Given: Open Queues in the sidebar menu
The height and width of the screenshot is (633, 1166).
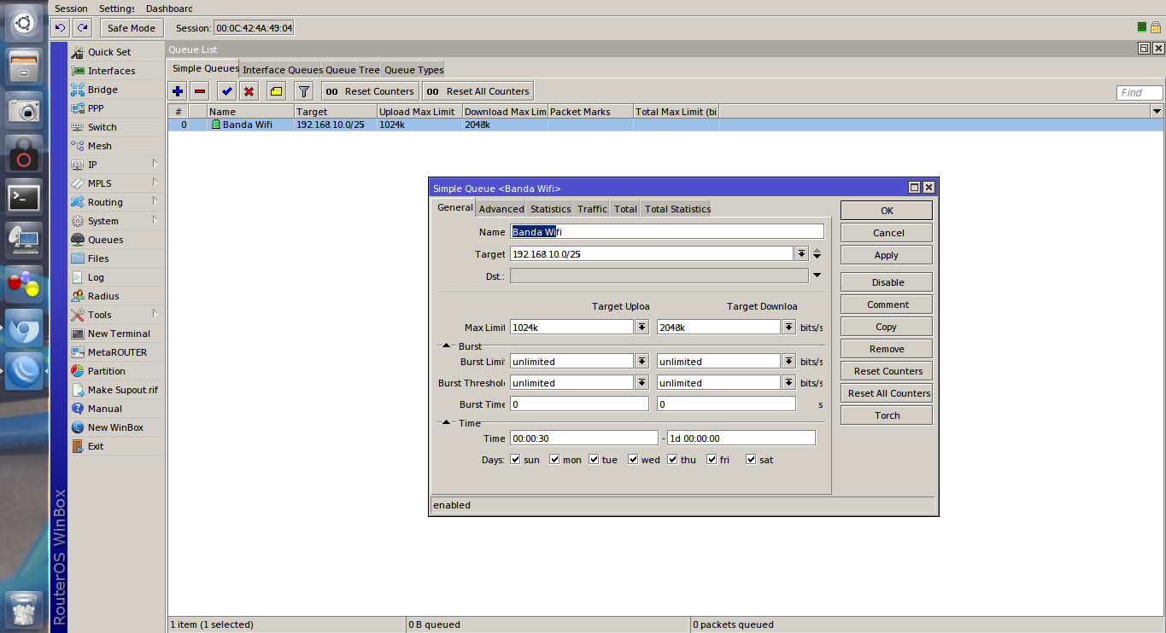Looking at the screenshot, I should point(105,240).
